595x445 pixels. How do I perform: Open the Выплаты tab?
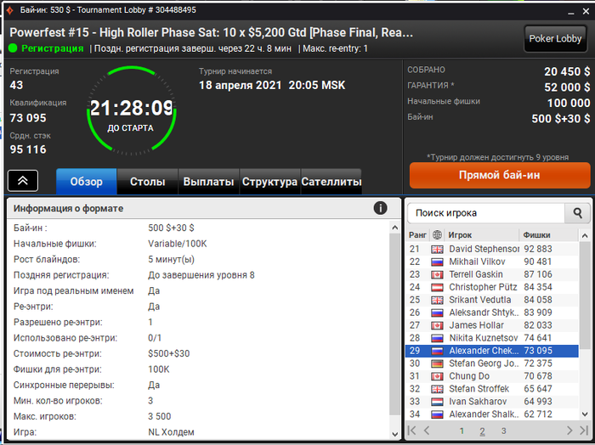point(208,182)
